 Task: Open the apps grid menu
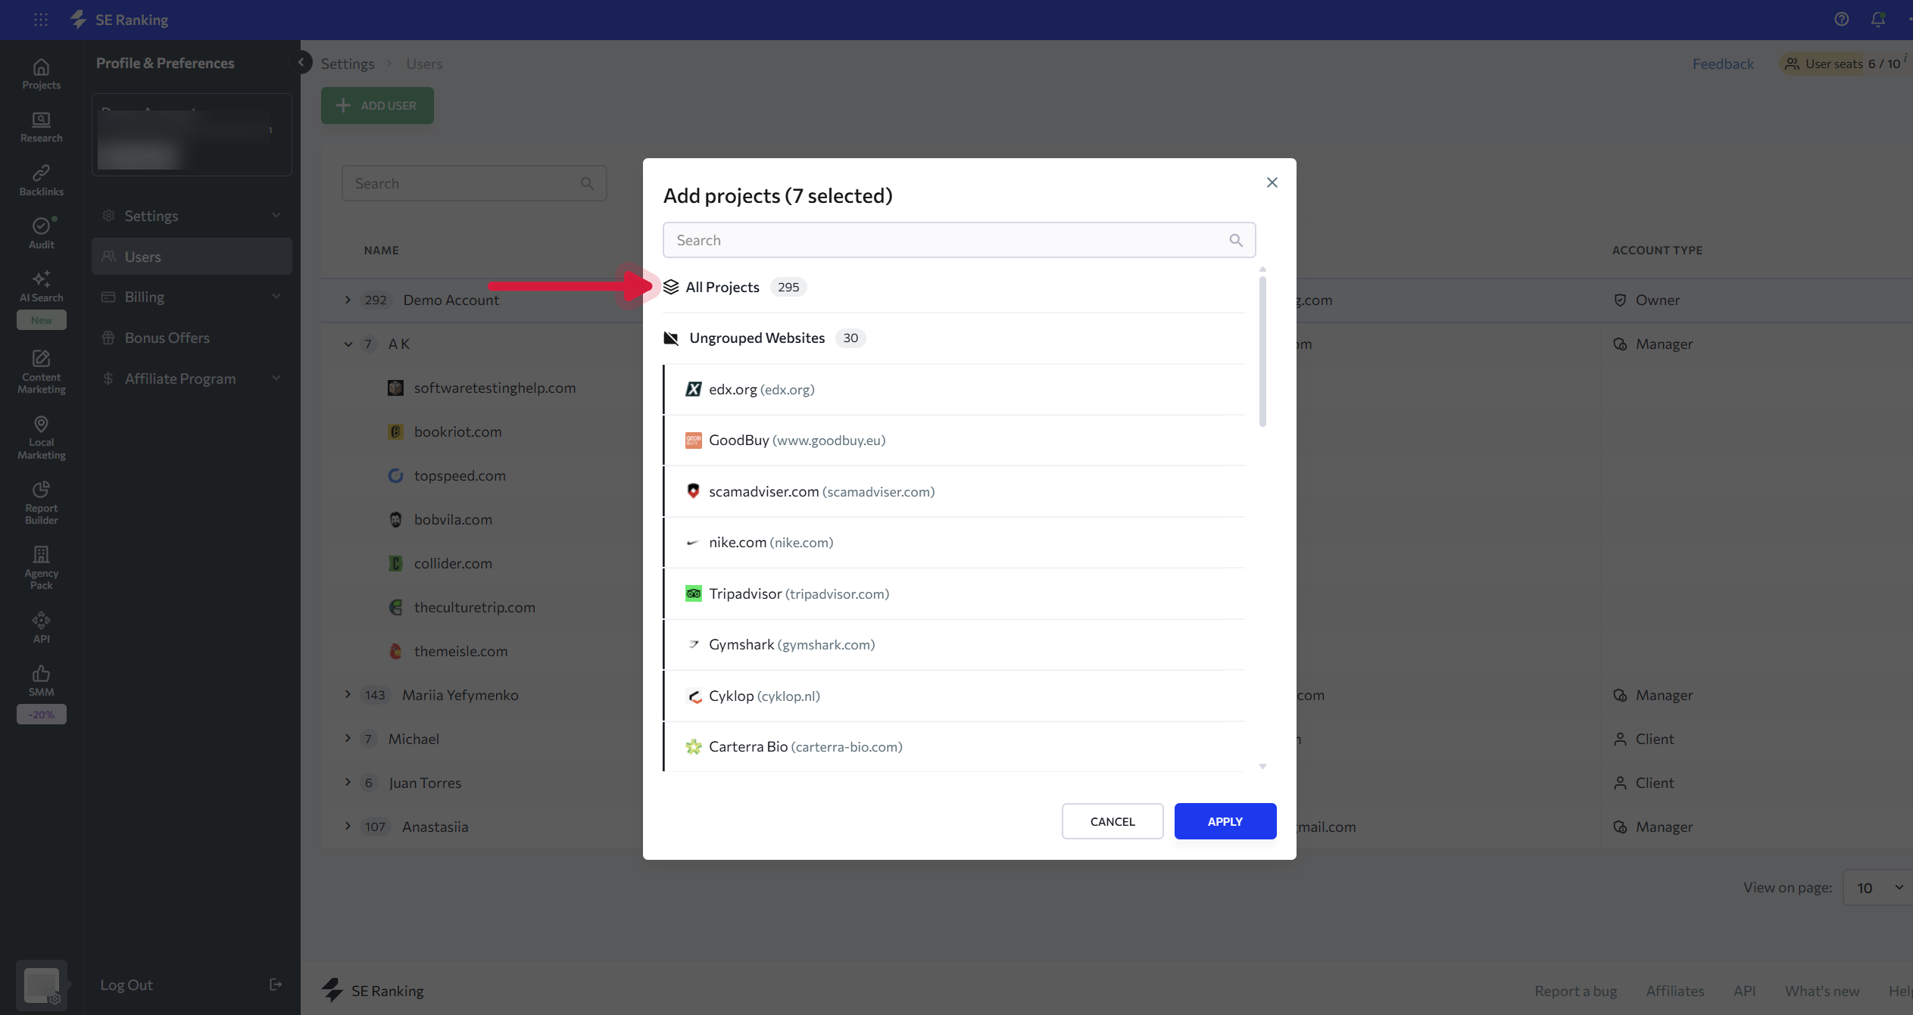[41, 20]
